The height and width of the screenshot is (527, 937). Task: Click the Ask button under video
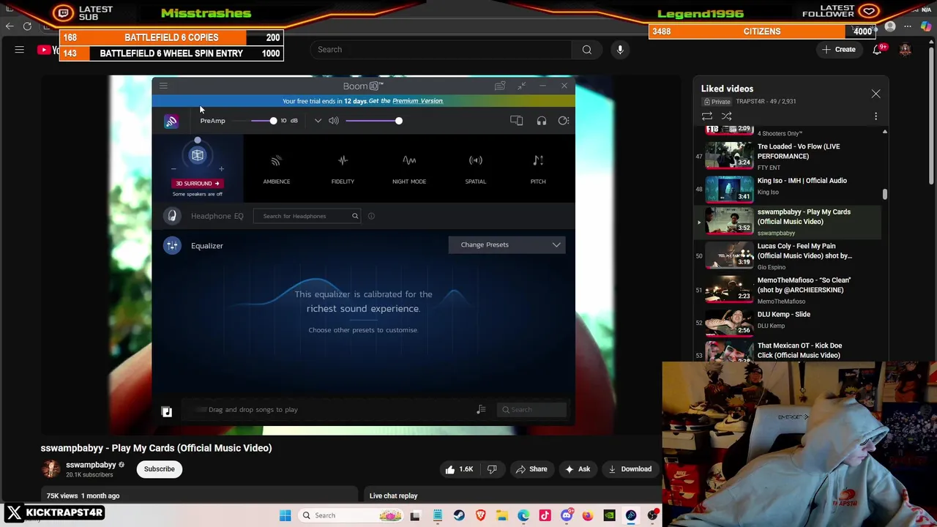577,469
